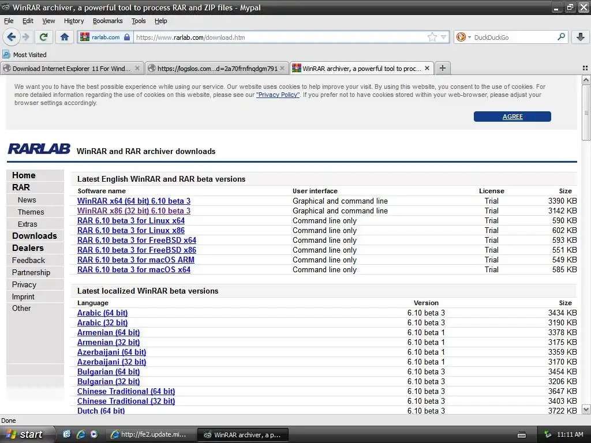This screenshot has width=591, height=443.
Task: Open RAR 6.10 beta 3 for Linux x64
Action: 131,220
